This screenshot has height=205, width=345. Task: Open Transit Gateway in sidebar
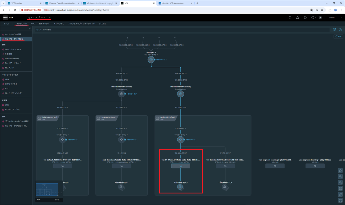tap(12, 58)
